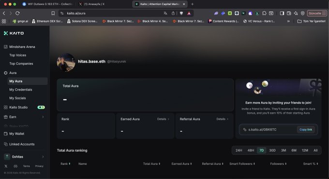Click the Kaito logo in sidebar
Viewport: 329px width, 179px height.
click(14, 33)
